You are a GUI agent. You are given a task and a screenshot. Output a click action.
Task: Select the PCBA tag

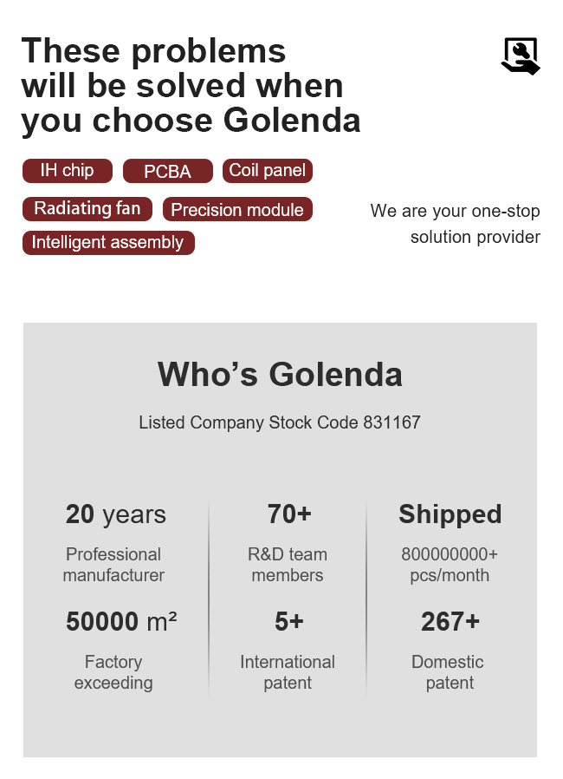[168, 172]
